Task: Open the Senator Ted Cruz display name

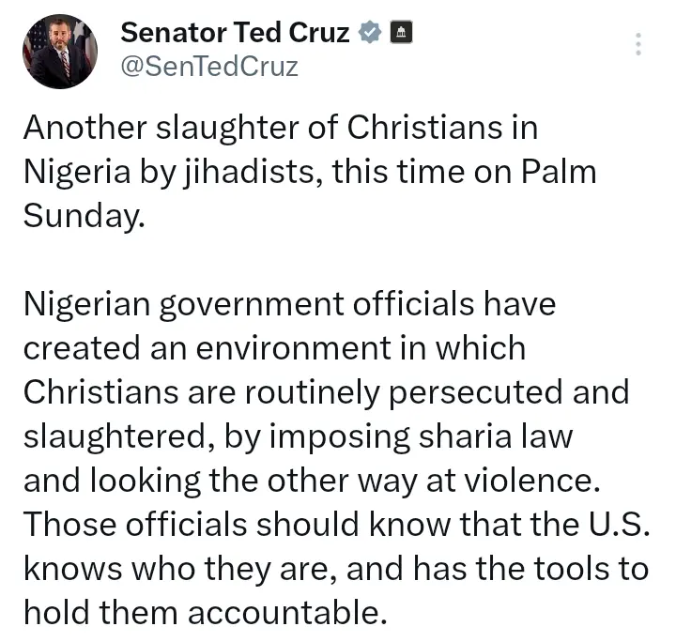Action: (x=235, y=34)
